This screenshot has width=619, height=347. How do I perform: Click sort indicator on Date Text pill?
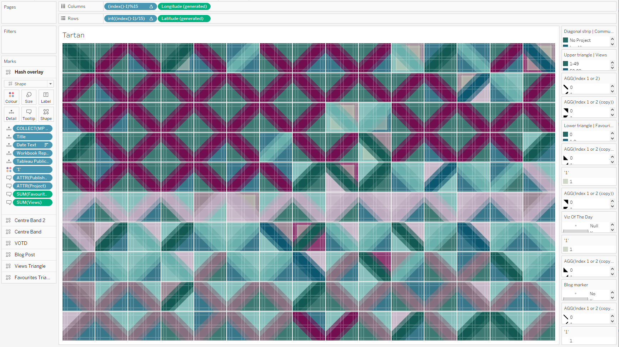[x=46, y=145]
